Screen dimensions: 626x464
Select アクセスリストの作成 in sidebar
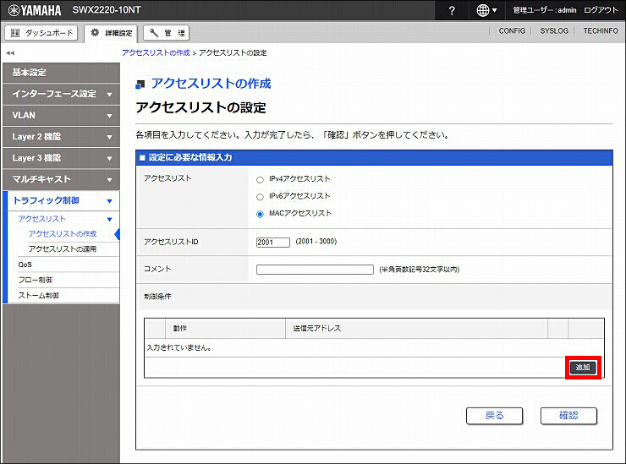tap(63, 234)
